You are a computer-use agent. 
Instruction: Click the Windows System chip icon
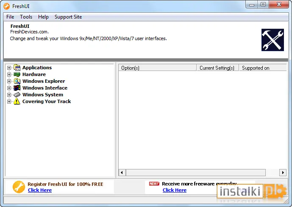click(17, 95)
